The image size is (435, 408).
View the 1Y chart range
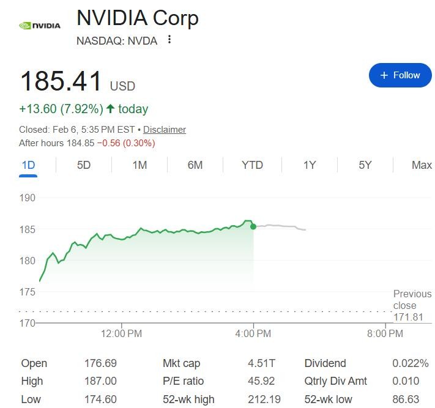310,165
